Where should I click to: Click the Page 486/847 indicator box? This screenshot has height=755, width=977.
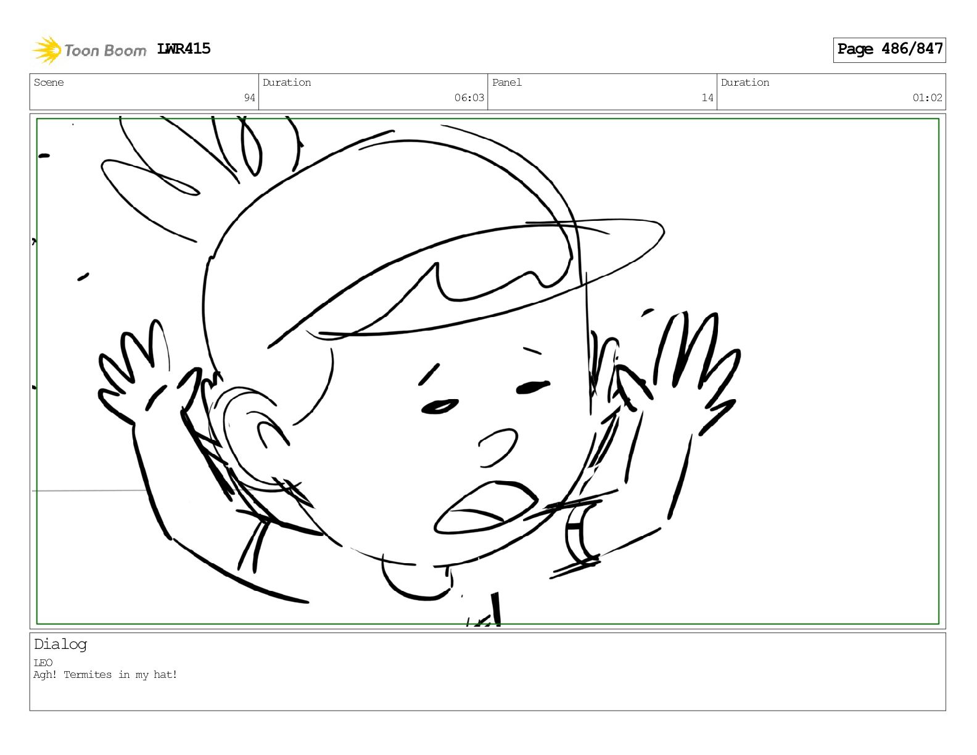pyautogui.click(x=889, y=49)
